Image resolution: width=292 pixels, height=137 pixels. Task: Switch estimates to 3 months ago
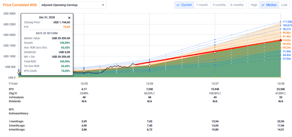click(219, 5)
